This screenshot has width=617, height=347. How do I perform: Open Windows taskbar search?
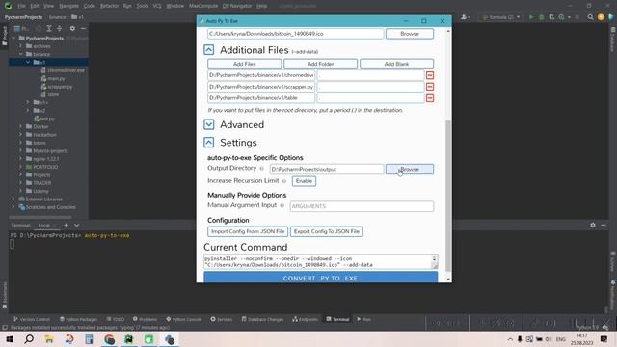tap(29, 339)
